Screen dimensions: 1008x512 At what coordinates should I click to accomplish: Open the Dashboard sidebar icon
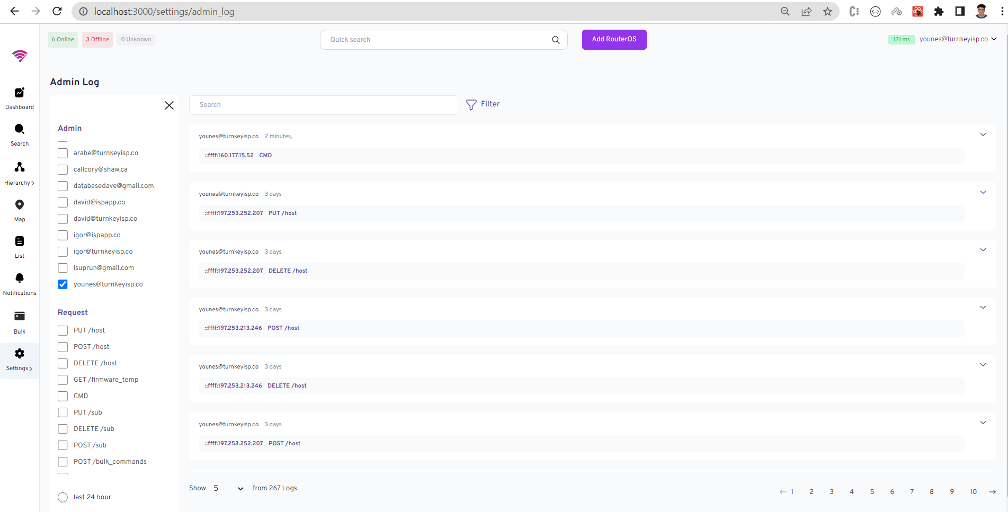(x=20, y=93)
